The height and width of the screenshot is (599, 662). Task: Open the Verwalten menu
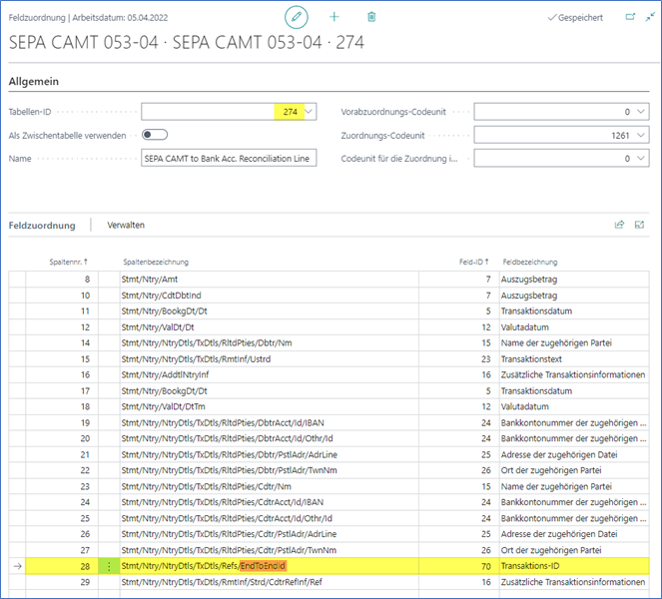point(126,225)
